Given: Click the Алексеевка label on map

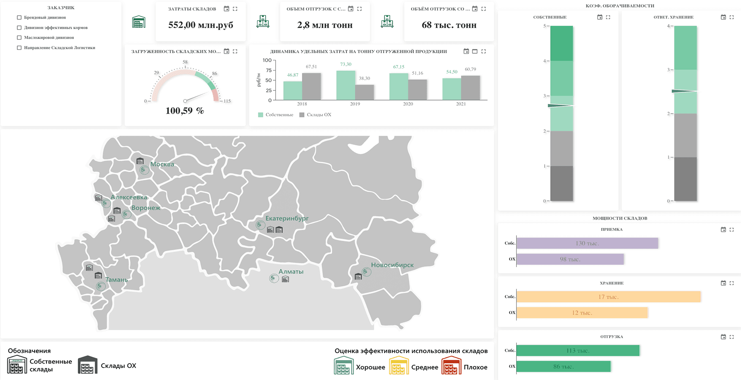Looking at the screenshot, I should click(x=129, y=197).
